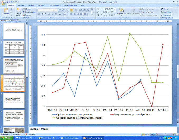Switch to the Структура pane tab

15,20
